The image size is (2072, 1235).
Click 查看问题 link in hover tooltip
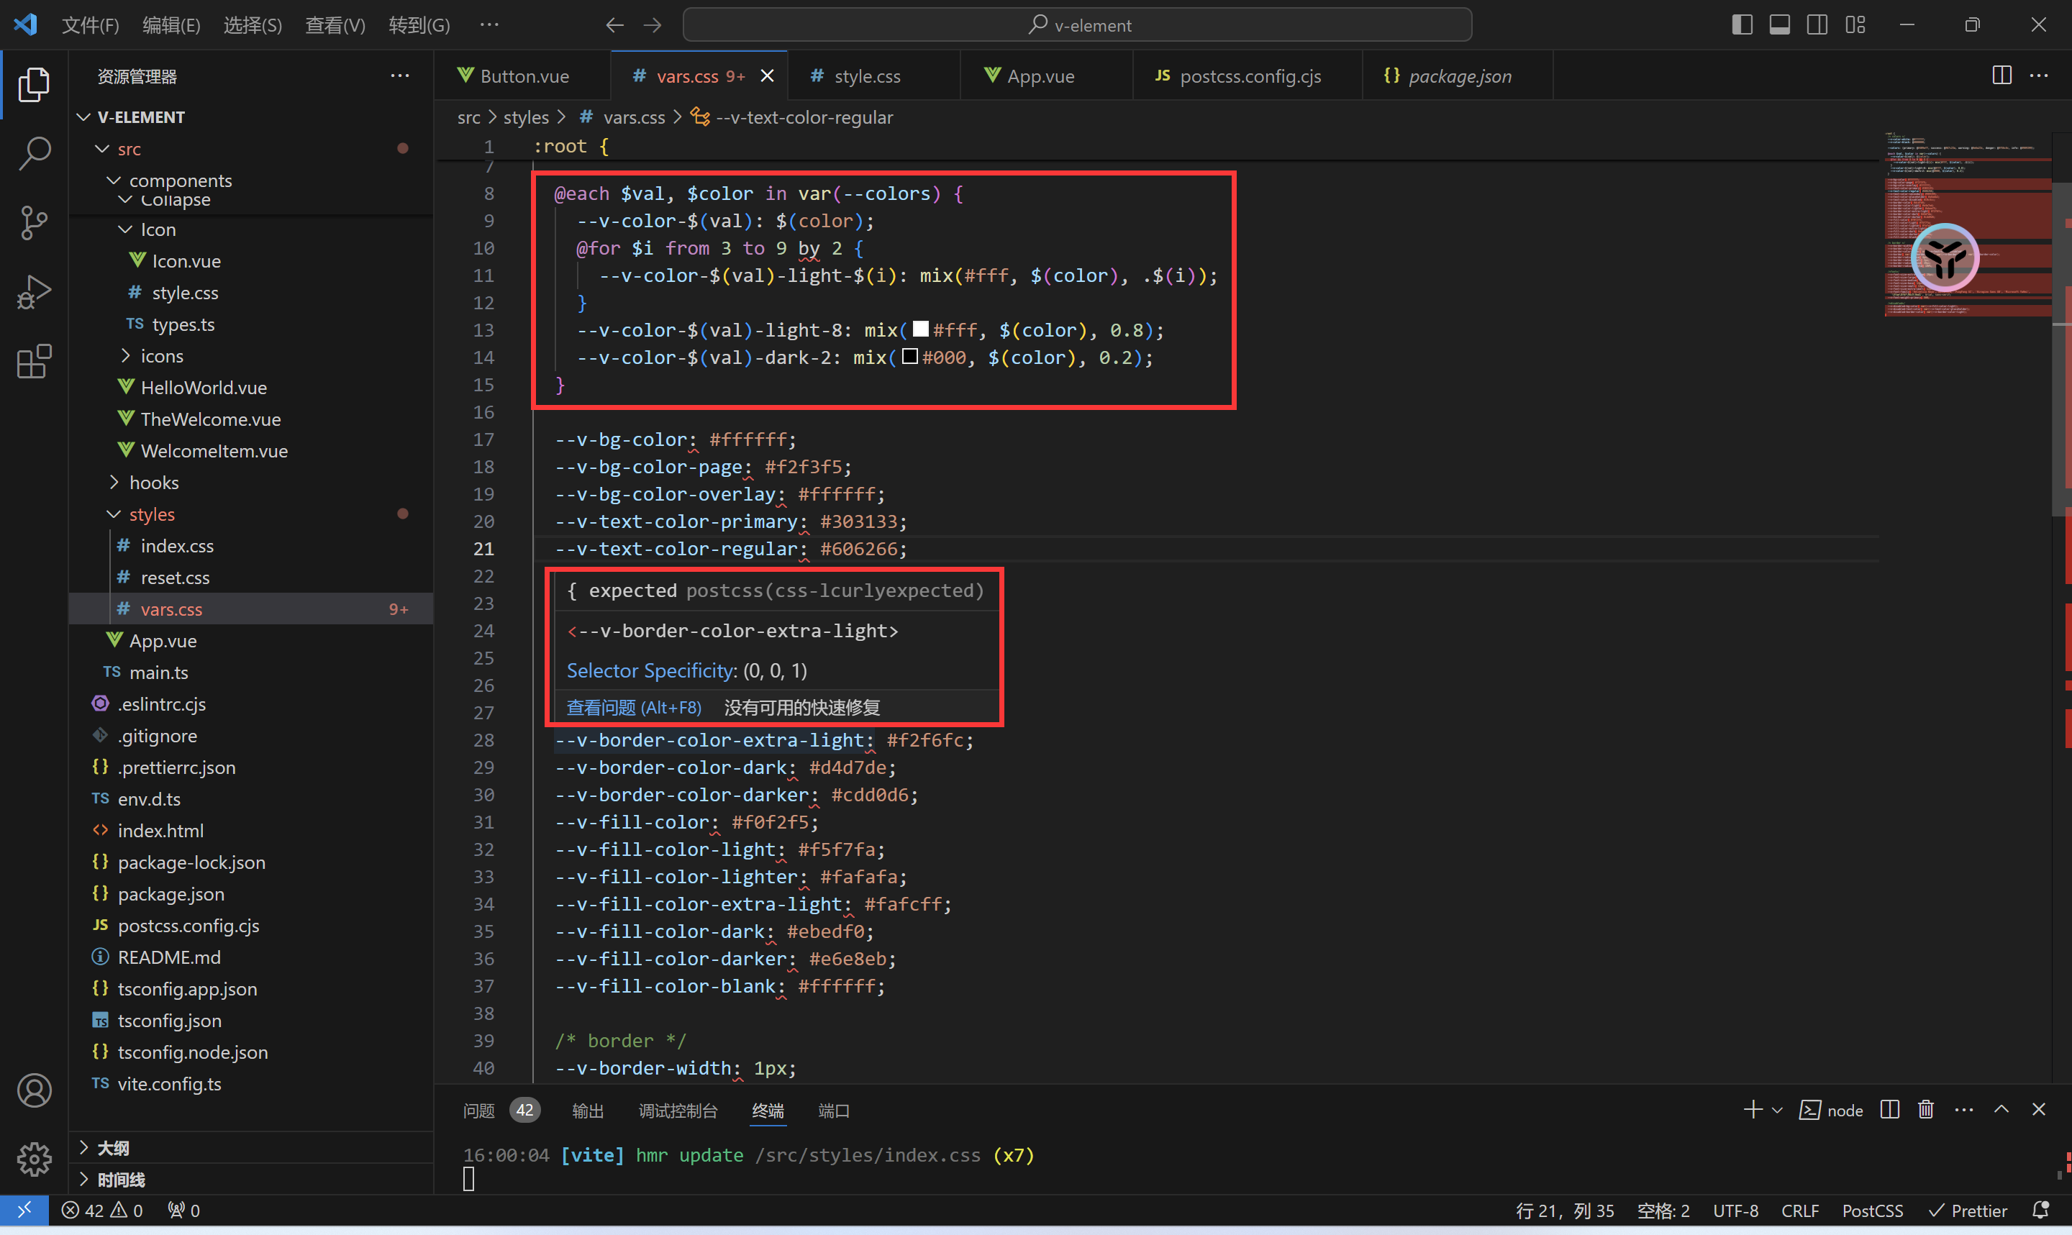634,707
